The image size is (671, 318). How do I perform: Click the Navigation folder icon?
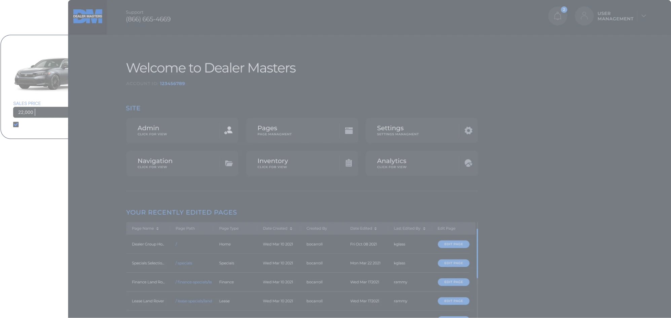tap(229, 163)
